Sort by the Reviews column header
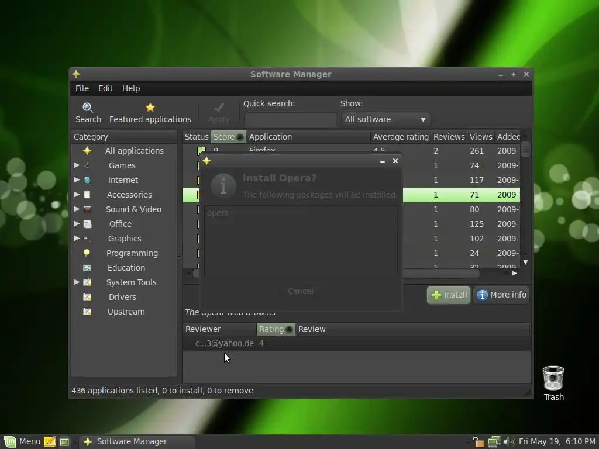Image resolution: width=599 pixels, height=449 pixels. 449,137
